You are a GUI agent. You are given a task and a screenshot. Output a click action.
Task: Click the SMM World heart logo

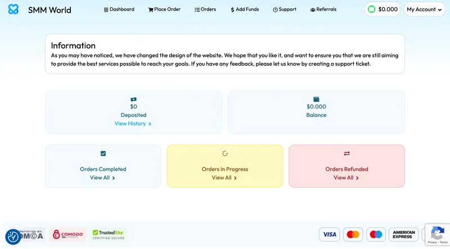tap(13, 9)
